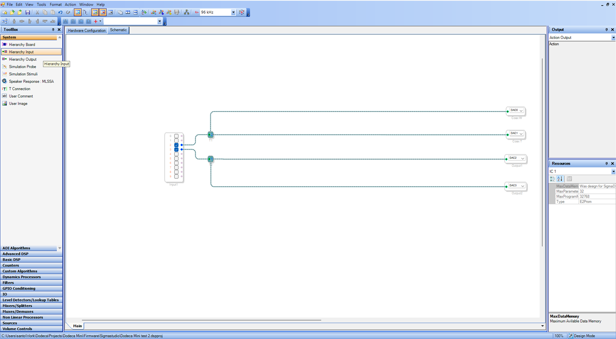Viewport: 616px width, 339px height.
Task: Select T Connection tool
Action: [x=19, y=88]
